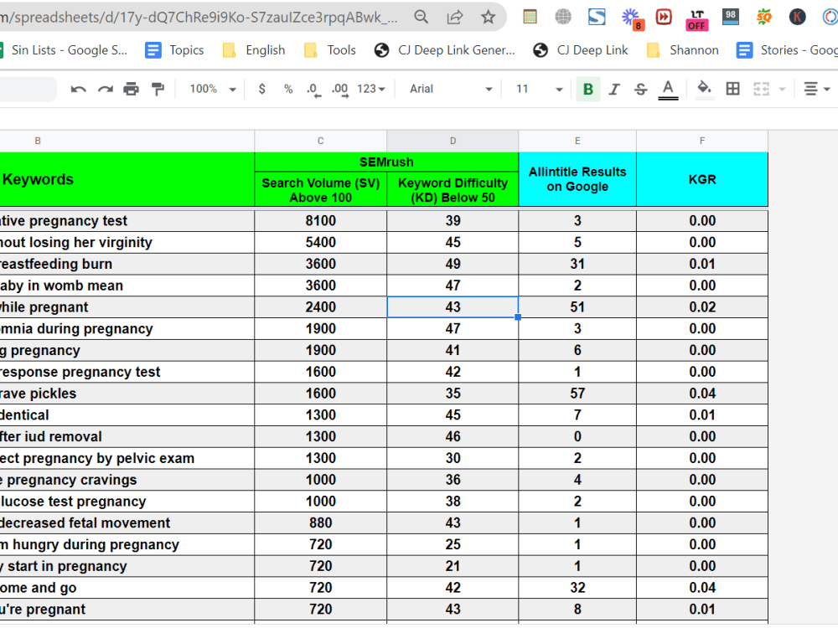838x628 pixels.
Task: Activate the Paint format roller icon
Action: 158,90
